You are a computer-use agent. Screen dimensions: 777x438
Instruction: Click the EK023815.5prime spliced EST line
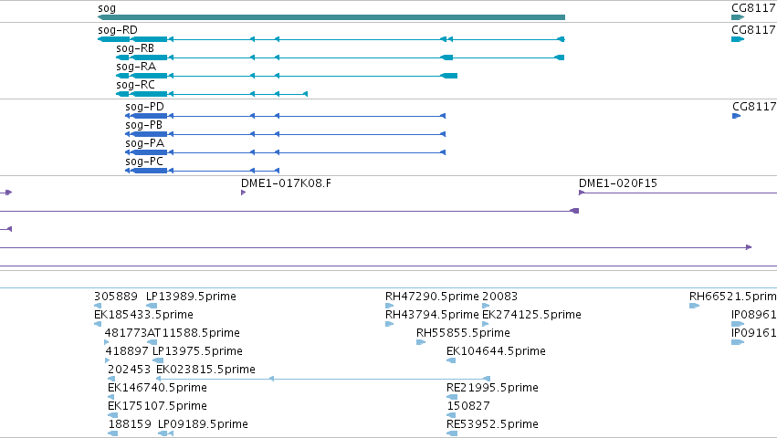click(323, 379)
